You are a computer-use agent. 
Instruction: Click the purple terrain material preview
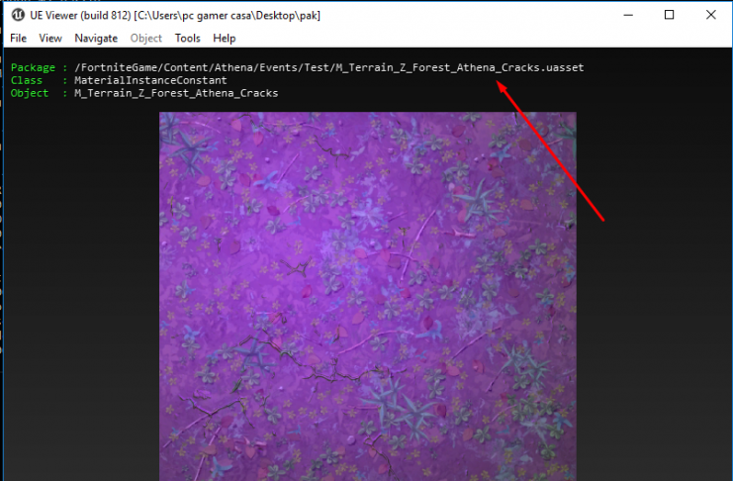367,296
